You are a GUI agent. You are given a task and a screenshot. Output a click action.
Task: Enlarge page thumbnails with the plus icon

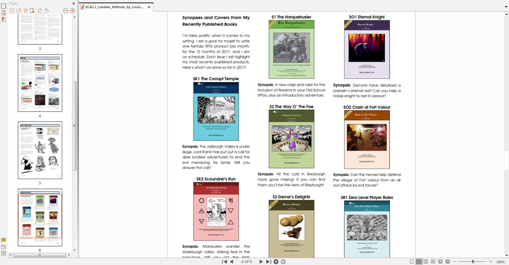pyautogui.click(x=73, y=11)
